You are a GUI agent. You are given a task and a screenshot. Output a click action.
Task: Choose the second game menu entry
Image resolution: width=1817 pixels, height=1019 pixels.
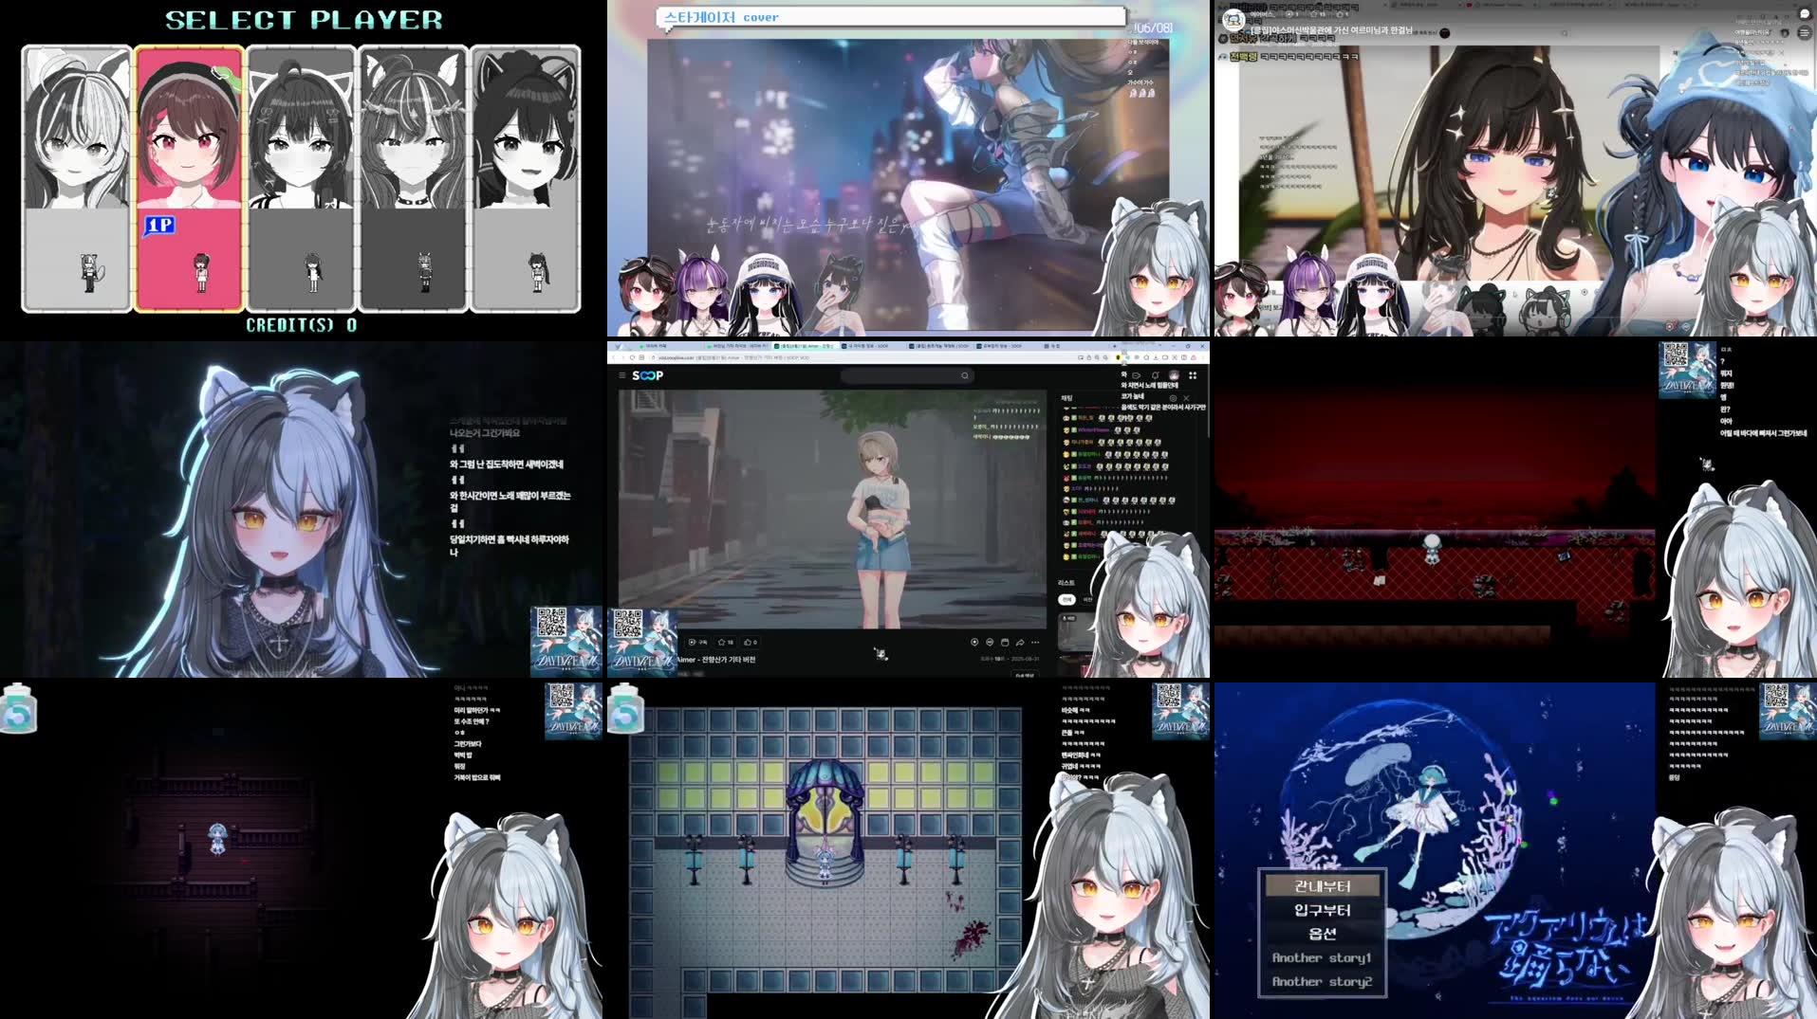[1323, 910]
